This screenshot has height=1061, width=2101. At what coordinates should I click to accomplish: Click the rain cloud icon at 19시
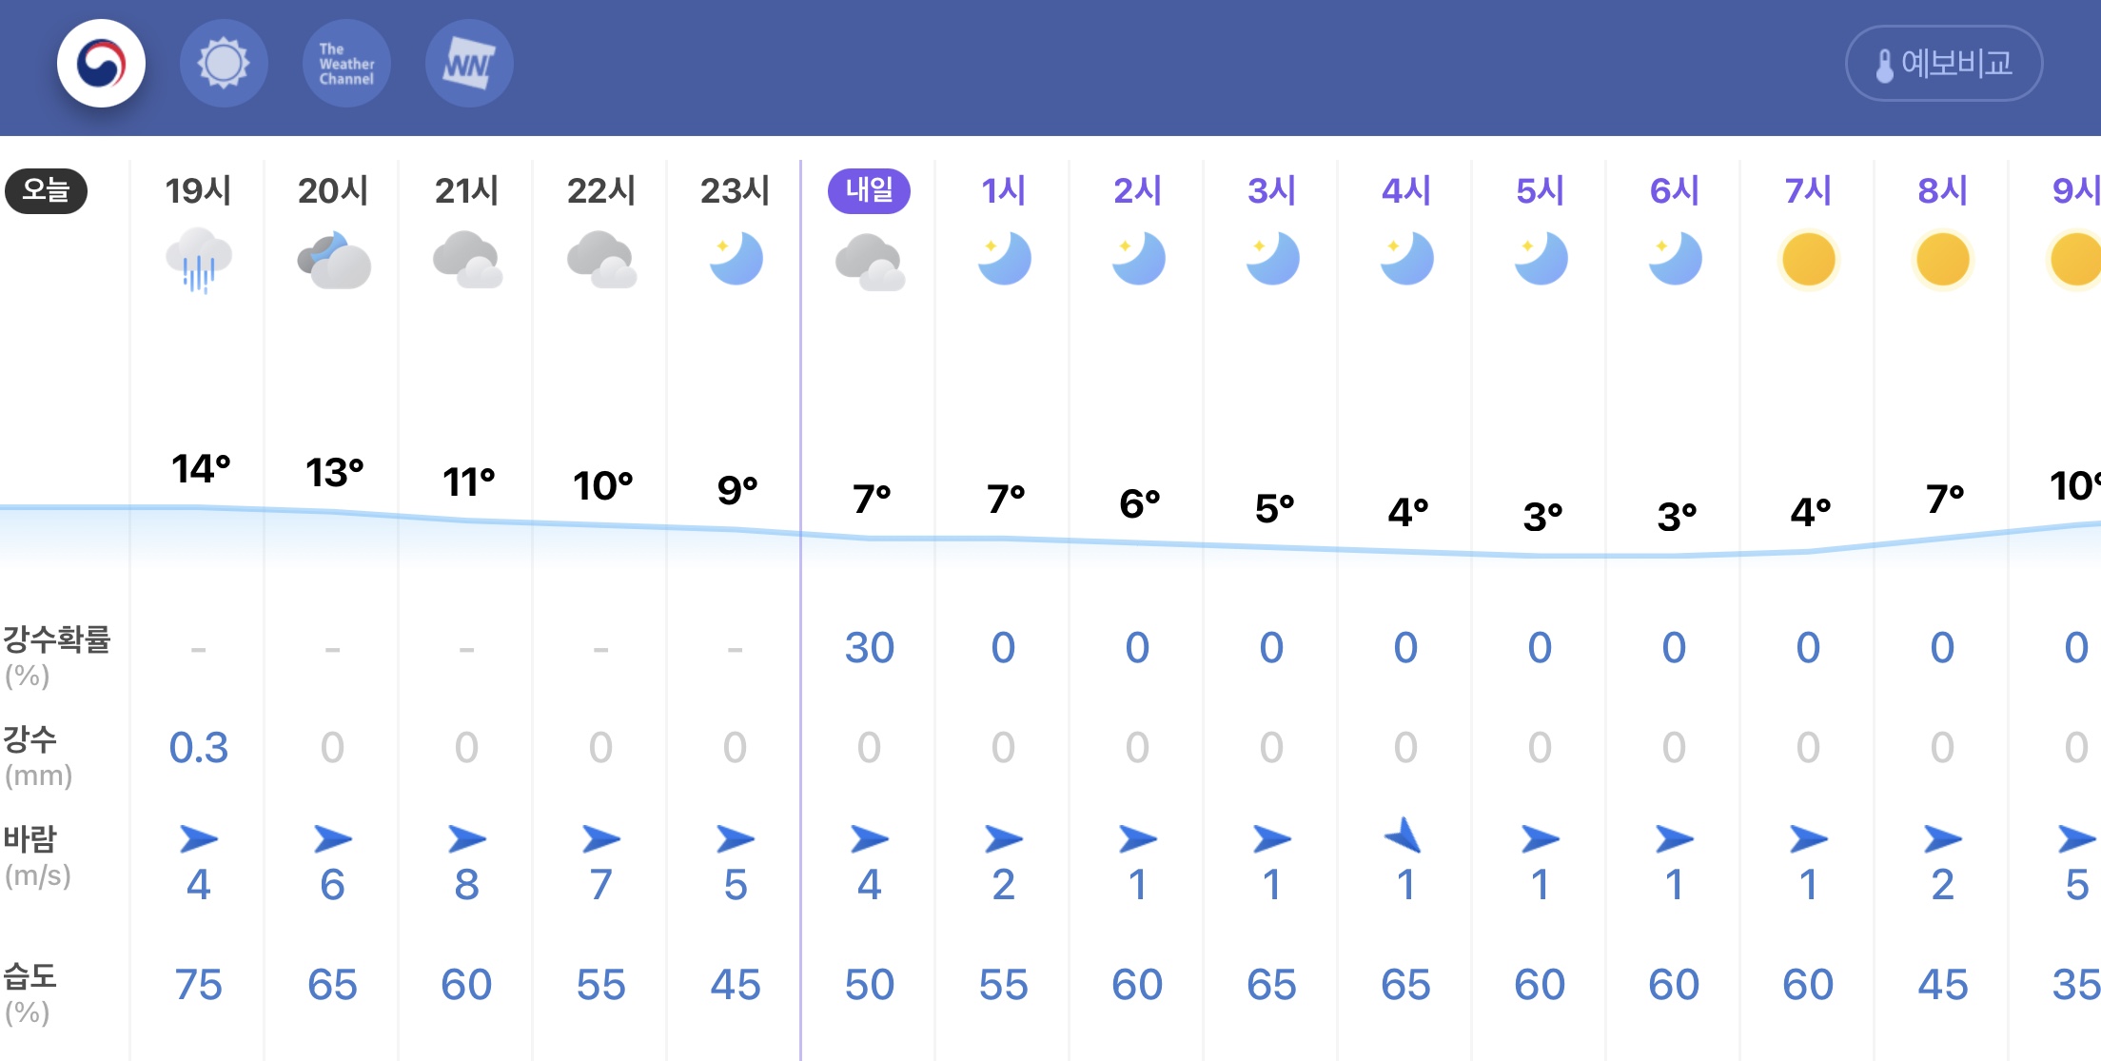[198, 260]
